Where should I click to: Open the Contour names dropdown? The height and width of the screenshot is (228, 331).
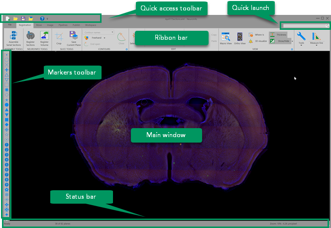pyautogui.click(x=99, y=32)
